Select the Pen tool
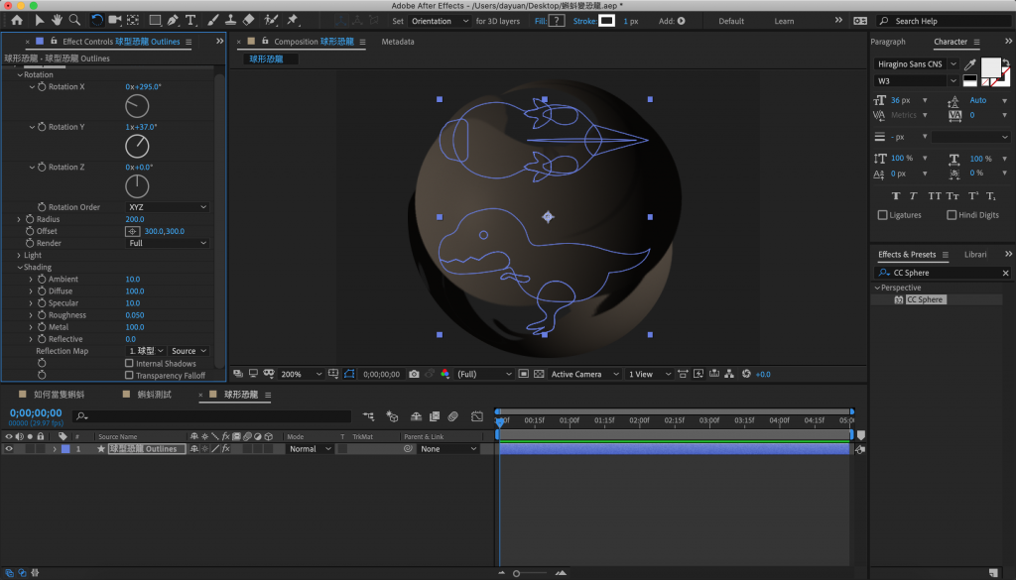The height and width of the screenshot is (580, 1016). (x=174, y=20)
